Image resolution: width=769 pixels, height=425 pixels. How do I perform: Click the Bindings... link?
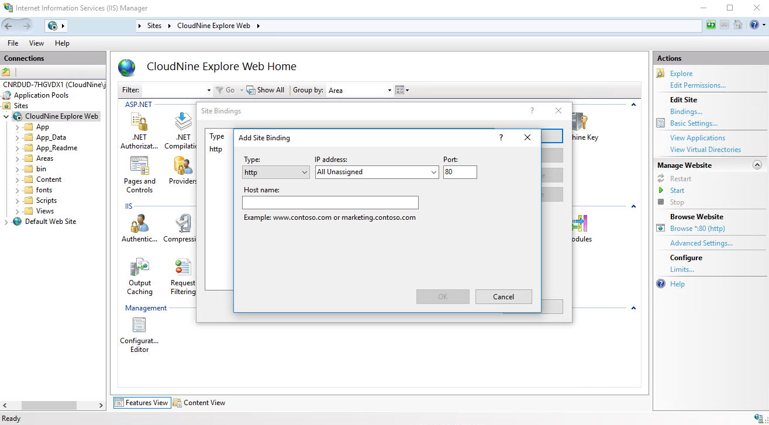686,112
